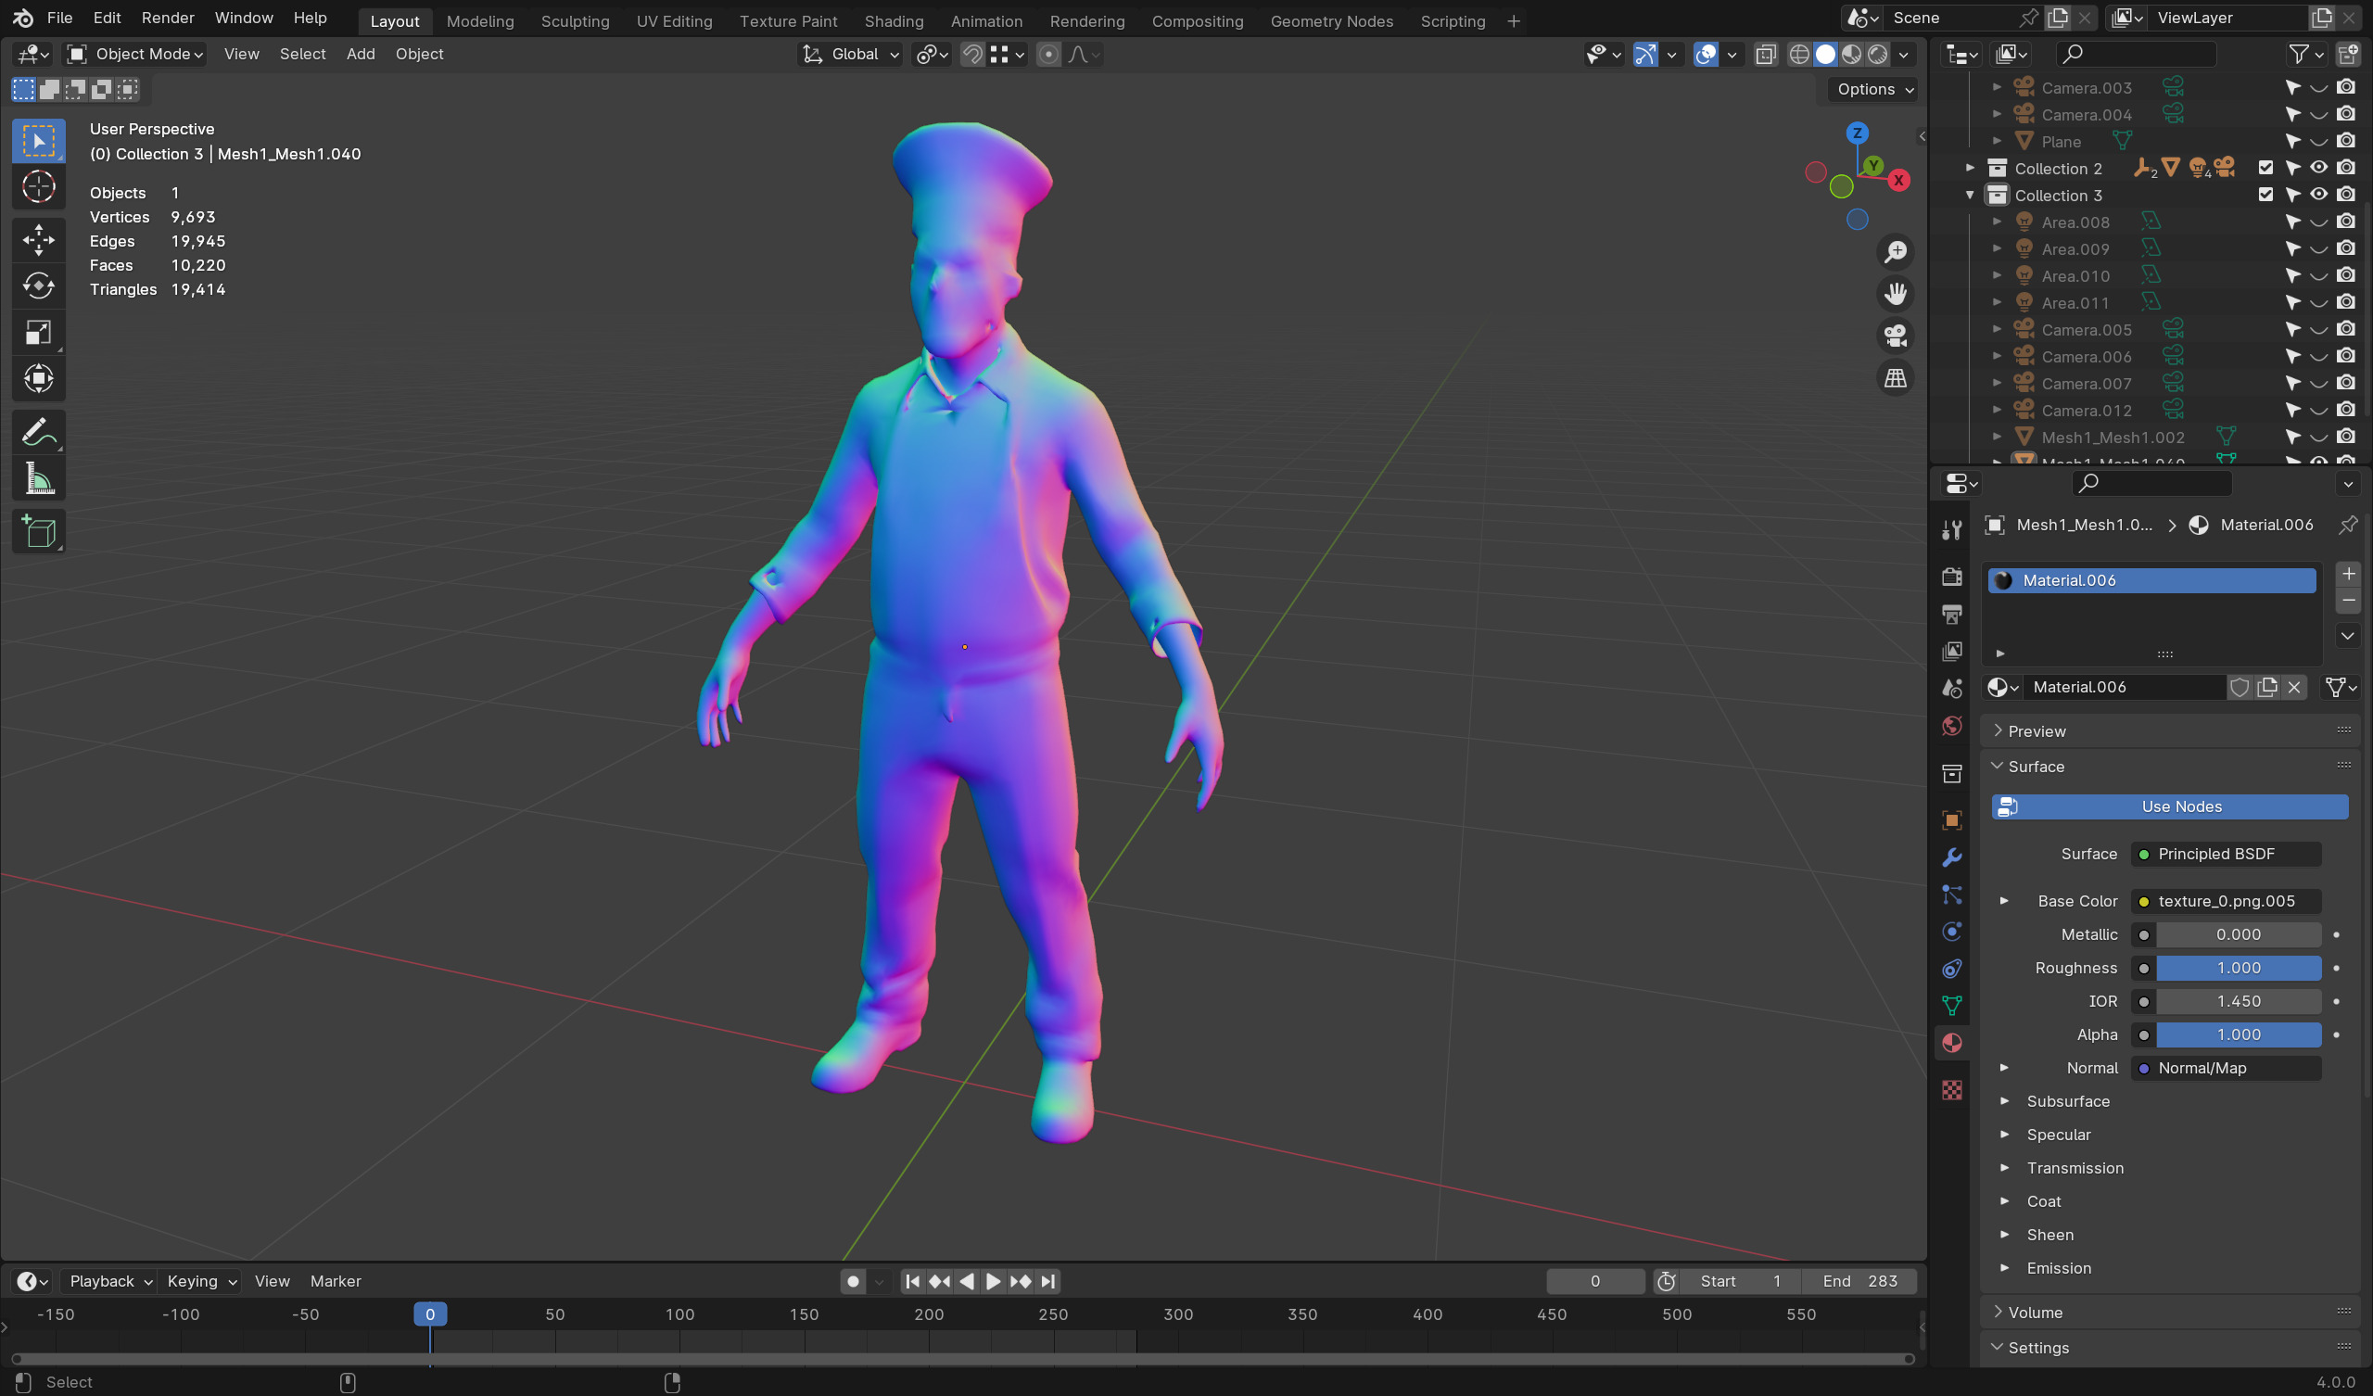Switch to wireframe viewport shading
The height and width of the screenshot is (1396, 2373).
[1798, 55]
